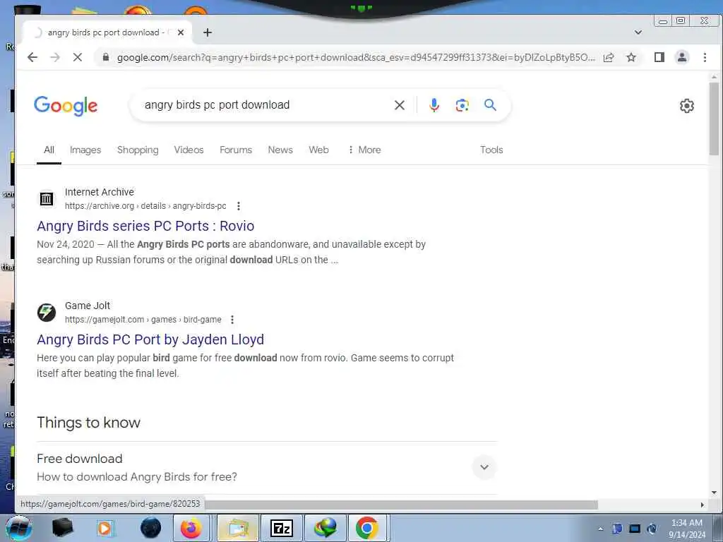
Task: Open Angry Birds PC Port by Jayden Lloyd
Action: (150, 339)
